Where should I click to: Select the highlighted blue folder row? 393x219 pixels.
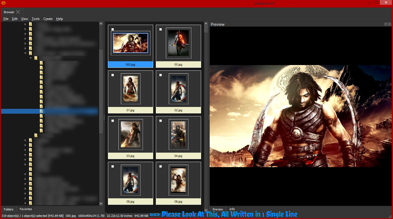[x=50, y=111]
